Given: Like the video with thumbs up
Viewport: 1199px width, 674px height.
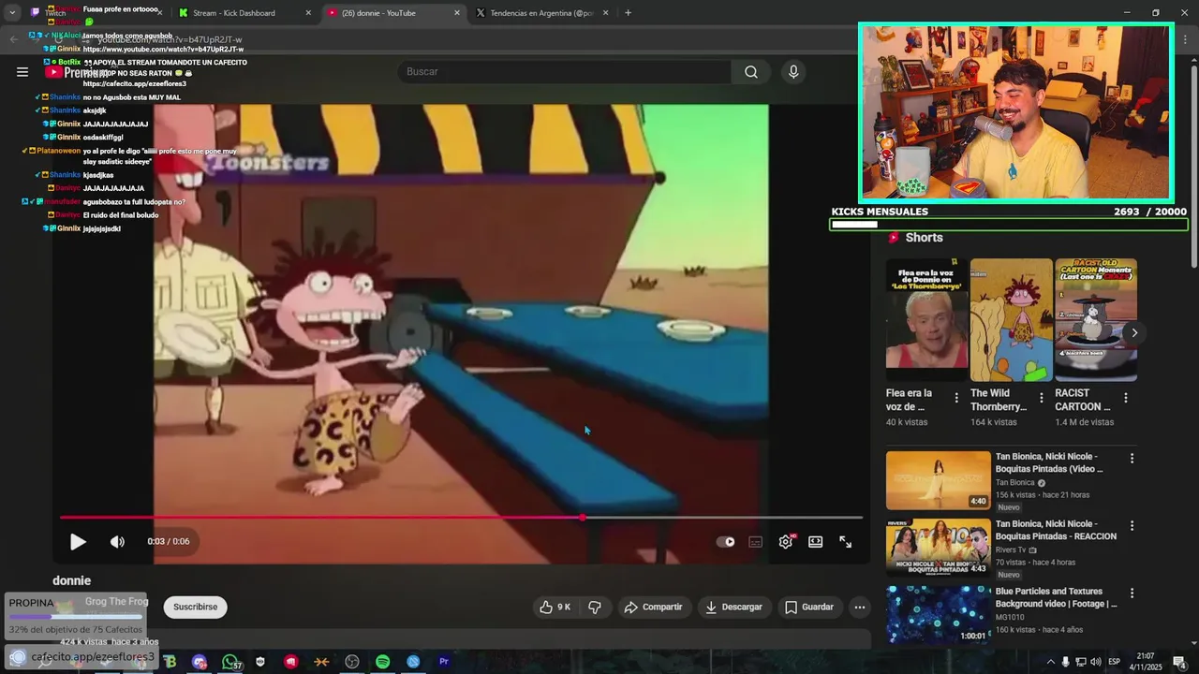Looking at the screenshot, I should (555, 607).
